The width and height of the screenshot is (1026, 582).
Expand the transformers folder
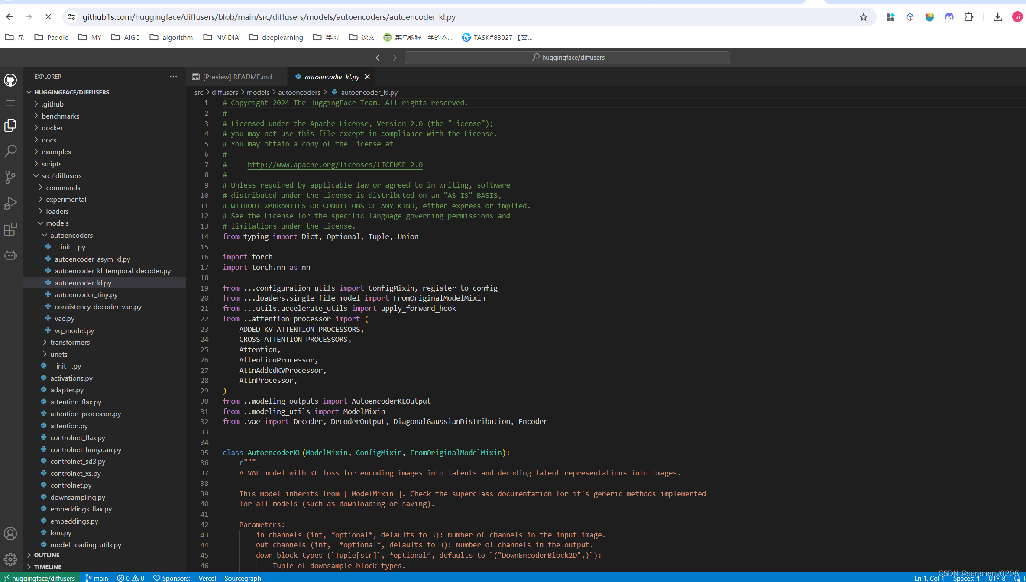point(70,342)
